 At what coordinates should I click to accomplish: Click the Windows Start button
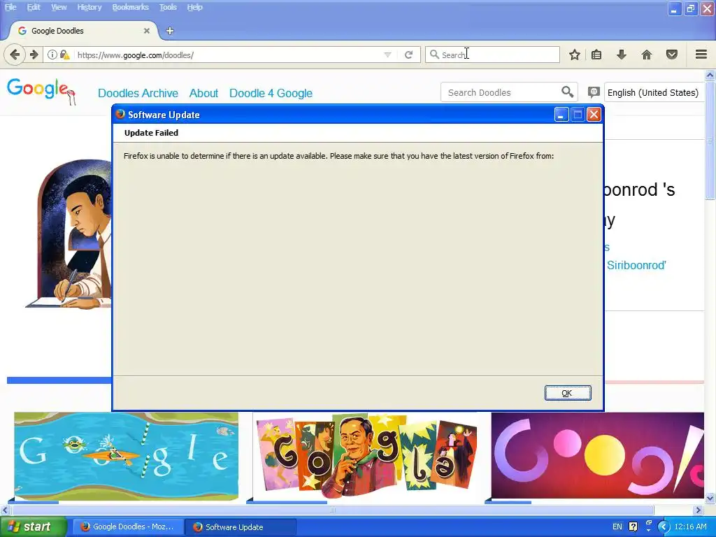click(34, 527)
